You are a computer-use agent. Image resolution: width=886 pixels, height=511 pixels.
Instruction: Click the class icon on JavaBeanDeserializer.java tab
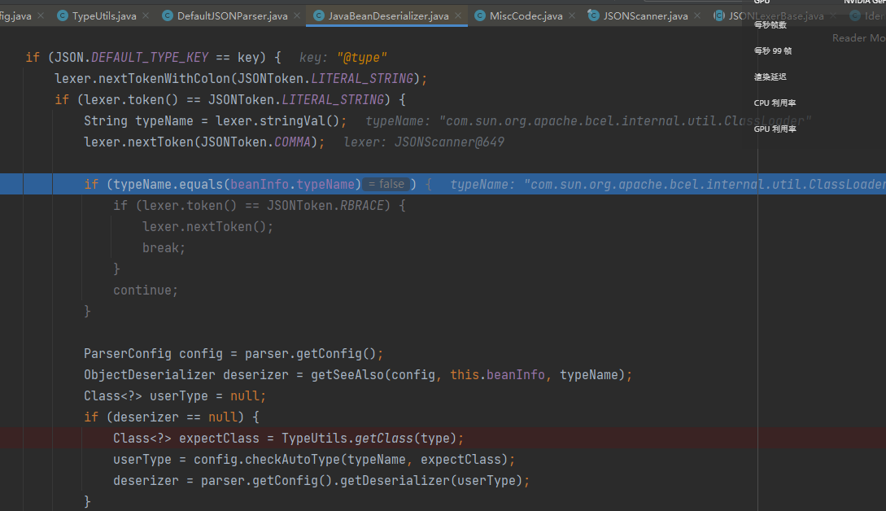tap(319, 15)
